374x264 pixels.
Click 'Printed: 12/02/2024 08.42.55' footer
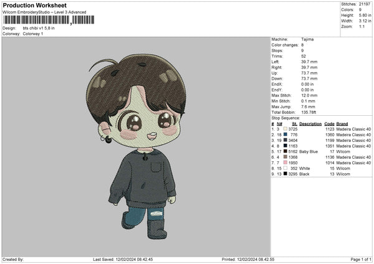click(248, 259)
